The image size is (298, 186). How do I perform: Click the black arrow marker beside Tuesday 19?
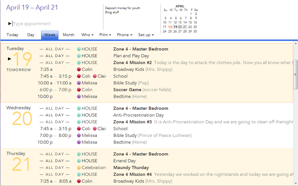(x=10, y=59)
